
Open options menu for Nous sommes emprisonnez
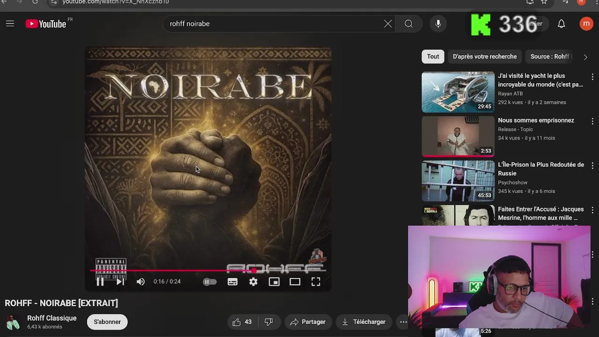592,121
